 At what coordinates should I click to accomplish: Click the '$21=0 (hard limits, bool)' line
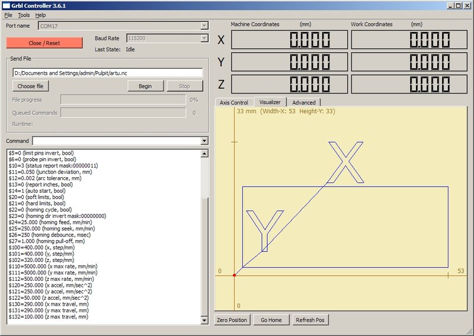click(x=37, y=203)
